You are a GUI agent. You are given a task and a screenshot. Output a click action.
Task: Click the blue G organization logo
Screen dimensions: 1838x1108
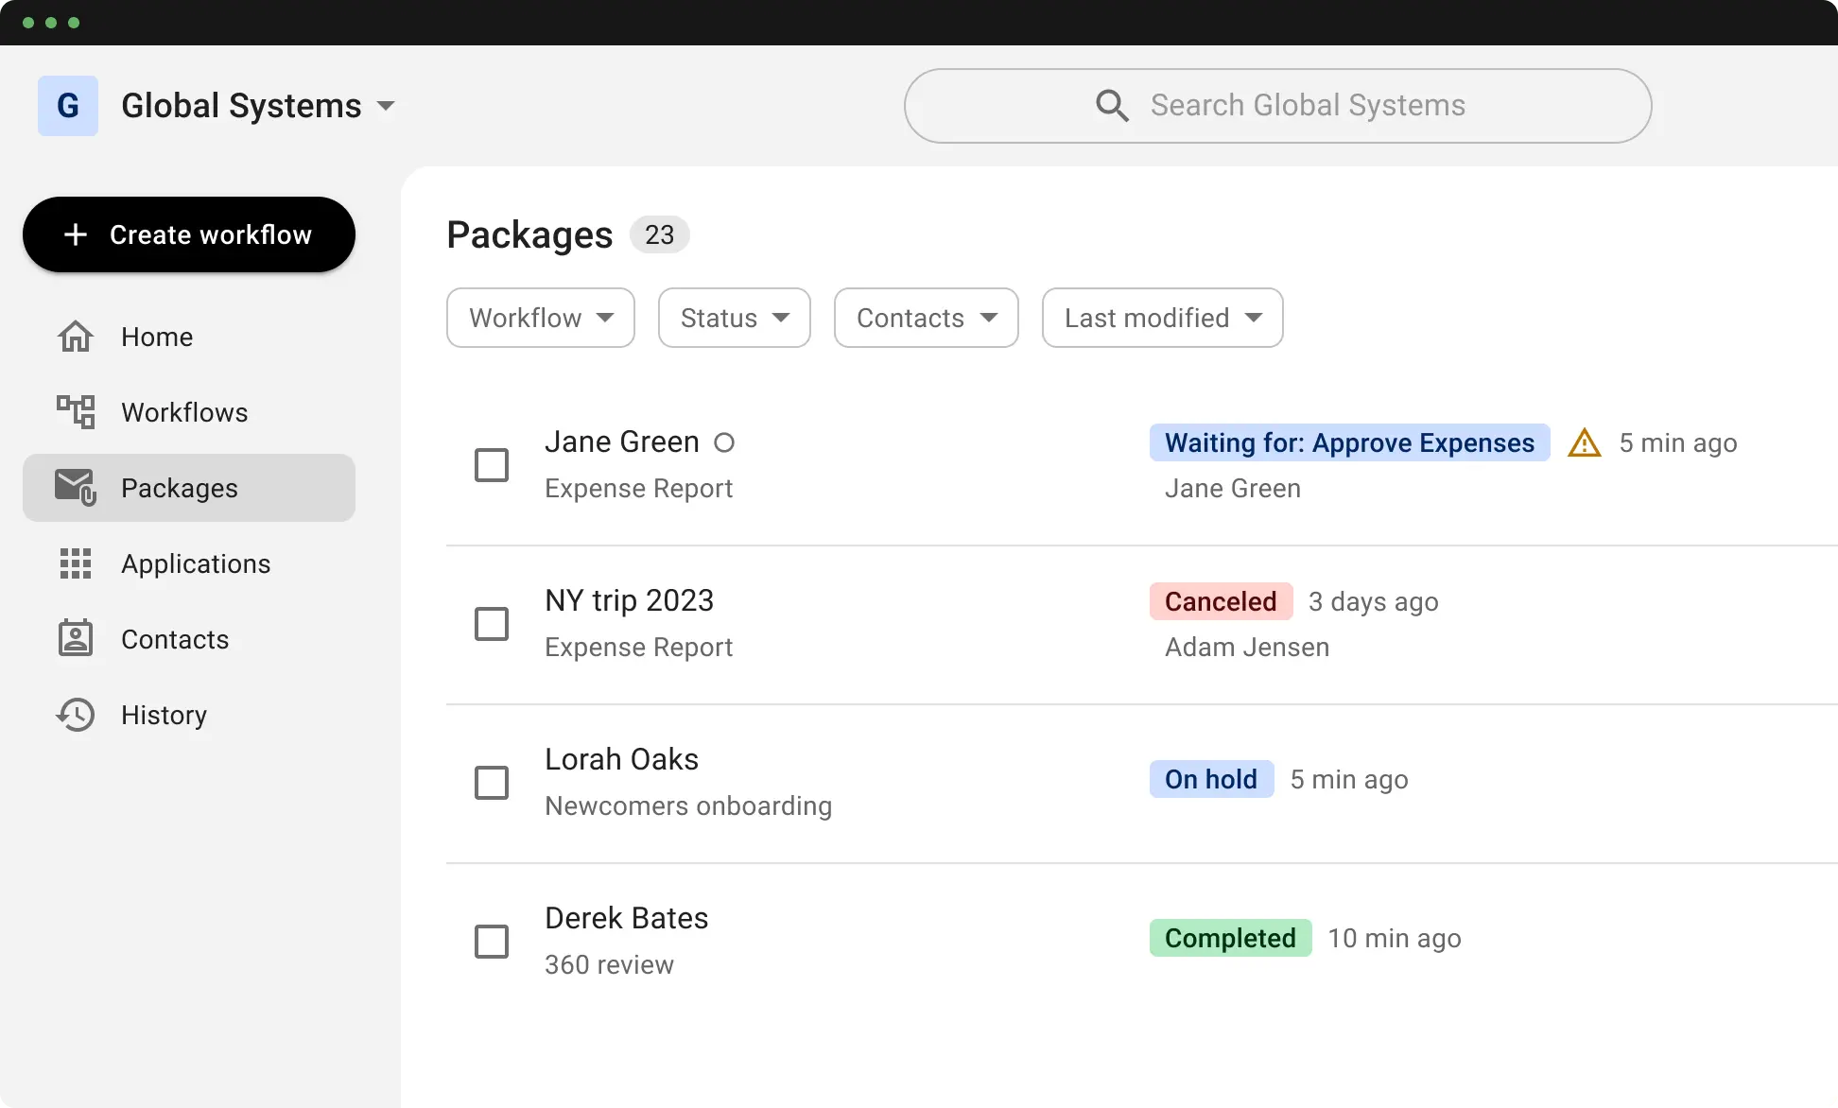pos(68,106)
